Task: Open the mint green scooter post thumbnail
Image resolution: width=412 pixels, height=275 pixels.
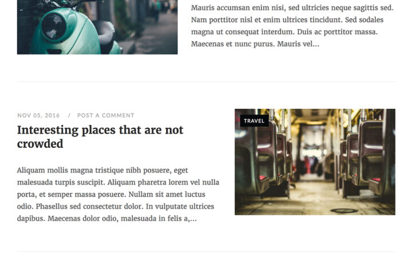Action: pos(97,27)
